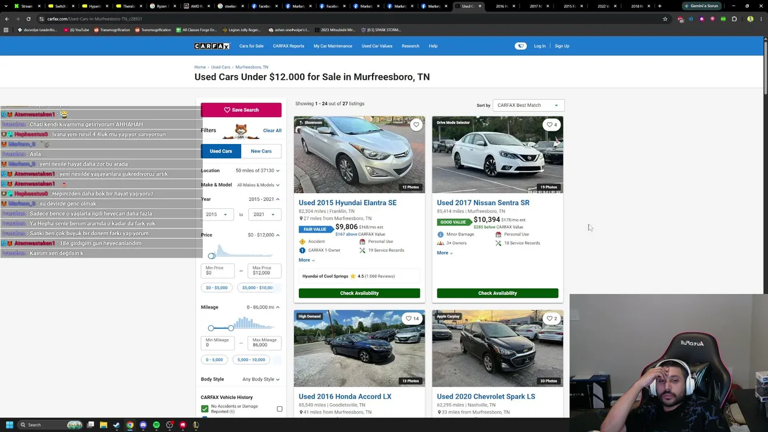Favorite the 2016 Honda Accord LX listing
Viewport: 768px width, 432px height.
click(412, 319)
